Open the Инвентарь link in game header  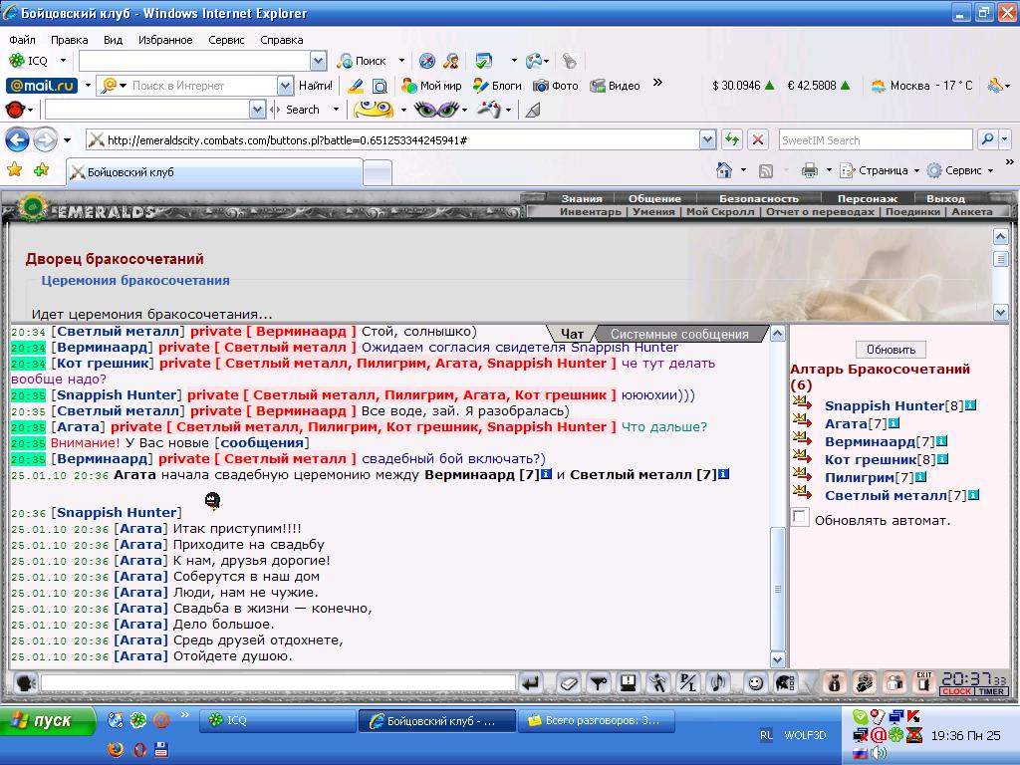coord(590,211)
